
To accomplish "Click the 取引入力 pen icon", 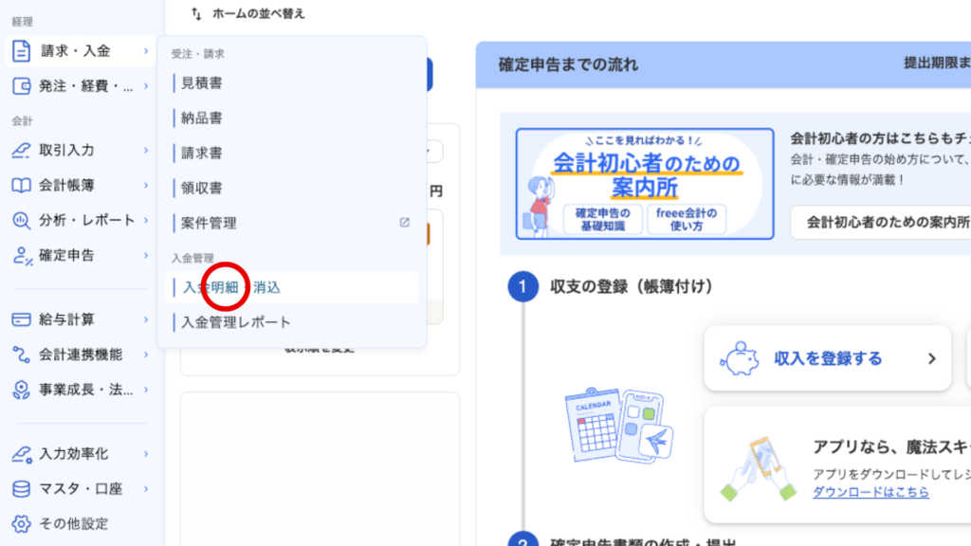I will pos(21,150).
